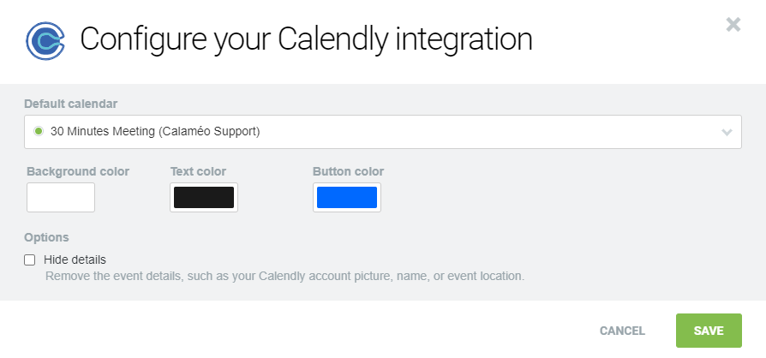766x358 pixels.
Task: Click the Options section heading
Action: point(46,237)
